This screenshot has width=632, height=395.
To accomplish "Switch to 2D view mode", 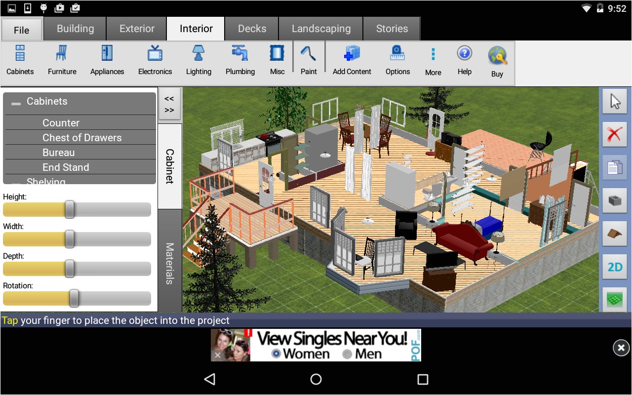I will (x=614, y=267).
